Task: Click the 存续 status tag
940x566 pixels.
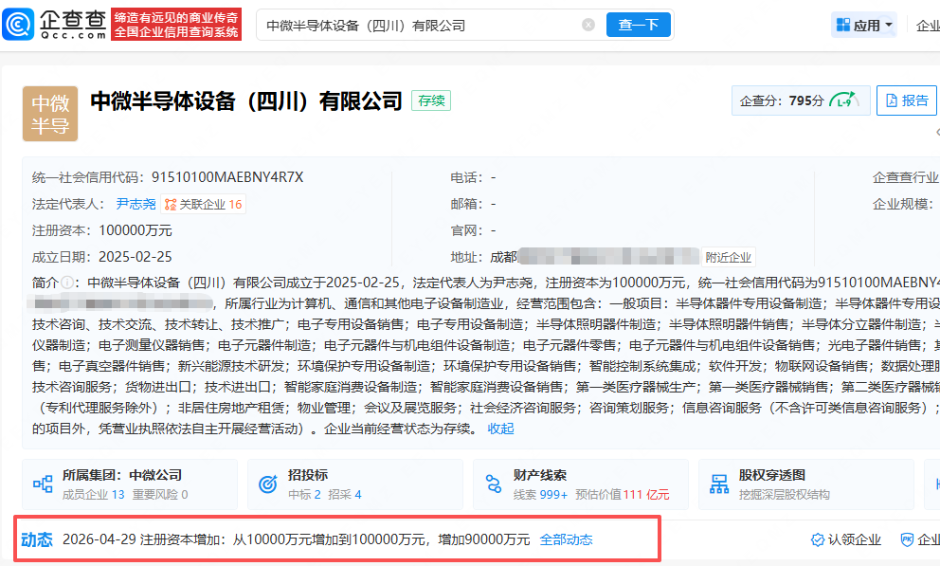Action: click(431, 100)
